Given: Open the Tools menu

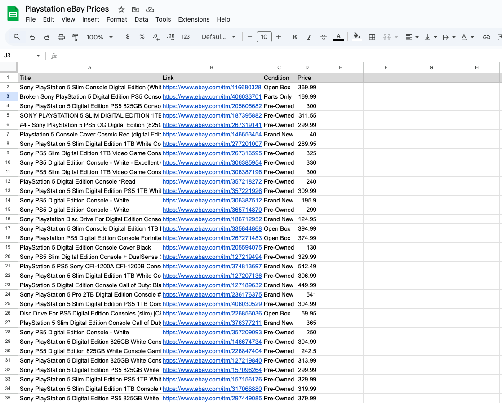Looking at the screenshot, I should (x=163, y=19).
